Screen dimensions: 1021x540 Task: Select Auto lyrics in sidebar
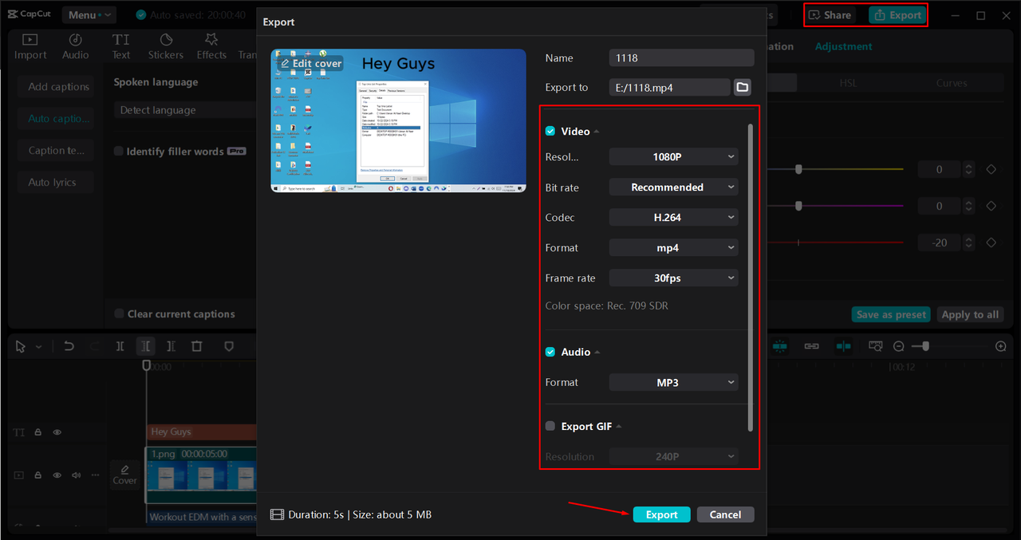point(56,183)
